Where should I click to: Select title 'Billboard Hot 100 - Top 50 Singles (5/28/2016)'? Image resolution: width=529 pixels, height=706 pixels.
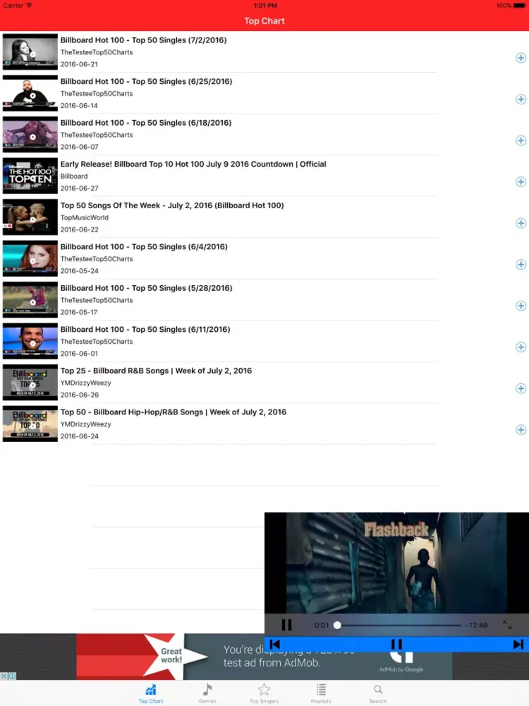point(146,288)
